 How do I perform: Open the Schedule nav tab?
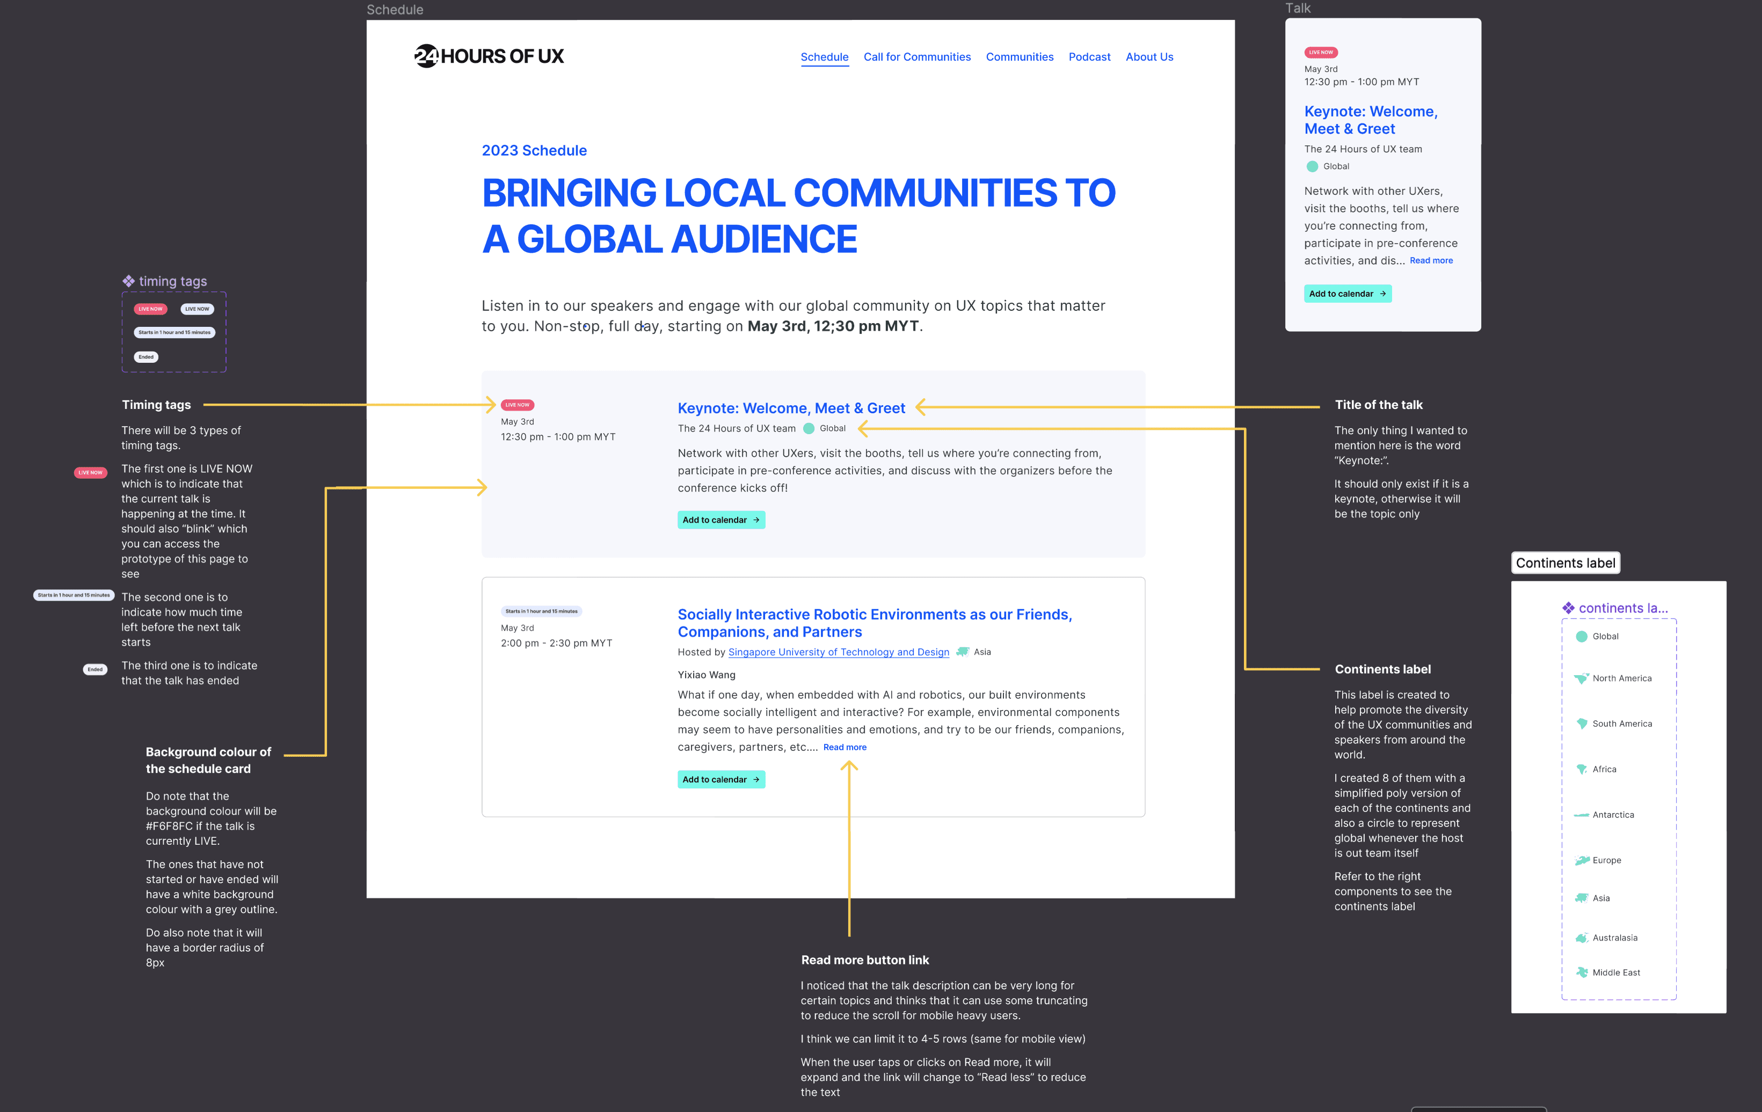[824, 57]
